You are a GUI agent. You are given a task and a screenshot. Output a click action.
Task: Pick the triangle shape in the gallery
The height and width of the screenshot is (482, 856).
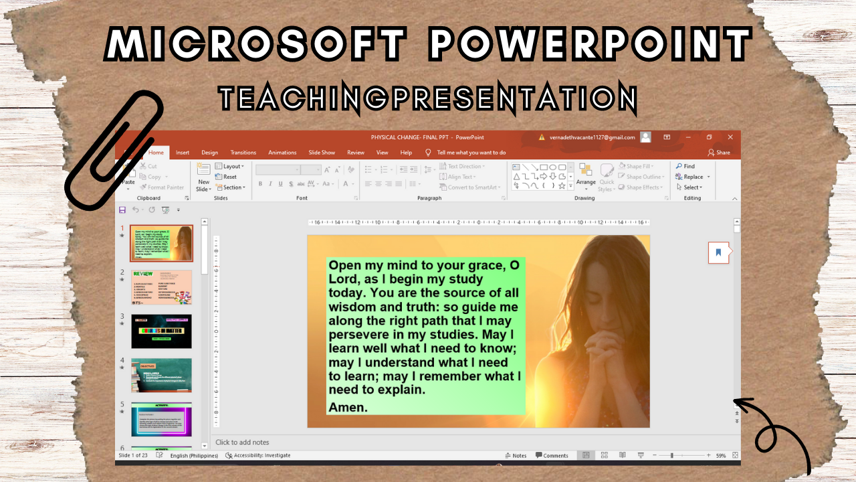[516, 177]
